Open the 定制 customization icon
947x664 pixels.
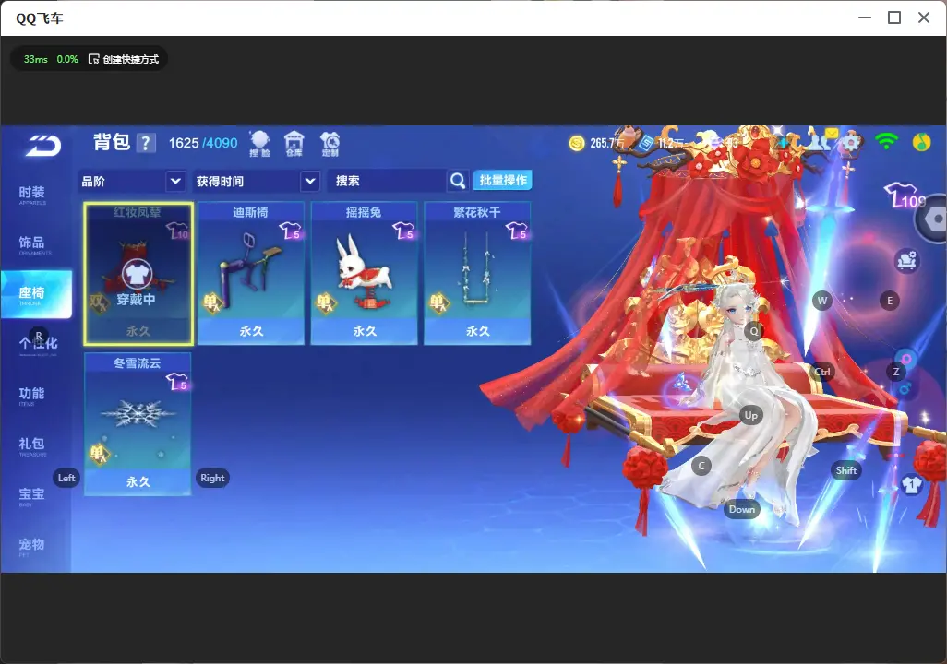click(x=330, y=144)
